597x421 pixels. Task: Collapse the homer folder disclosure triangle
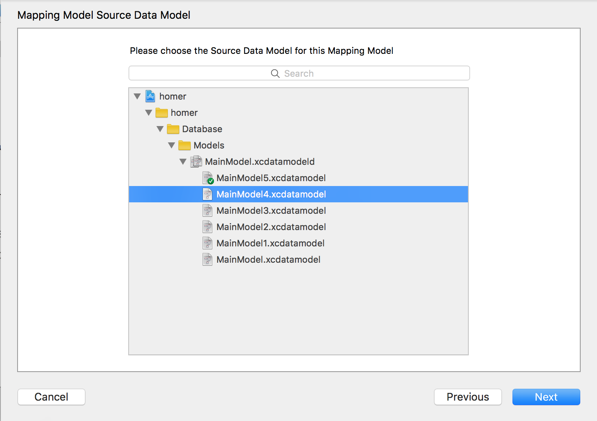149,113
